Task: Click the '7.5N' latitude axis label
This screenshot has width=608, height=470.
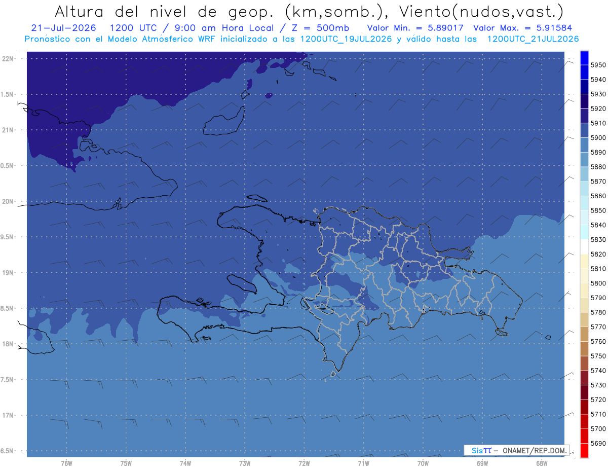Action: click(8, 380)
